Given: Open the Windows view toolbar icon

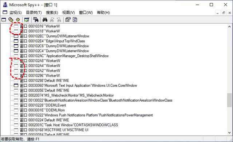Looking at the screenshot, I should (x=4, y=20).
